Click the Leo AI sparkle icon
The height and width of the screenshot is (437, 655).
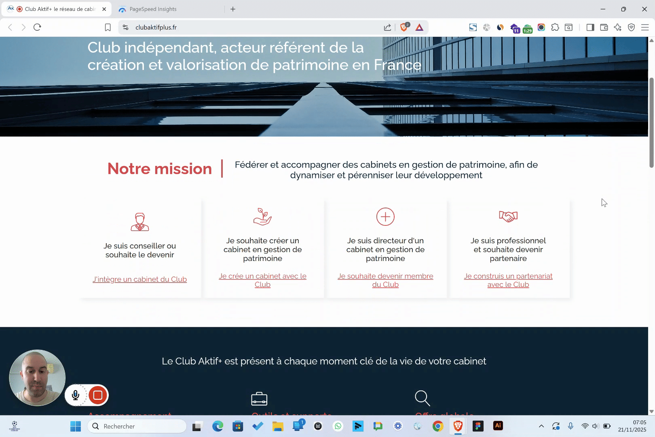617,27
